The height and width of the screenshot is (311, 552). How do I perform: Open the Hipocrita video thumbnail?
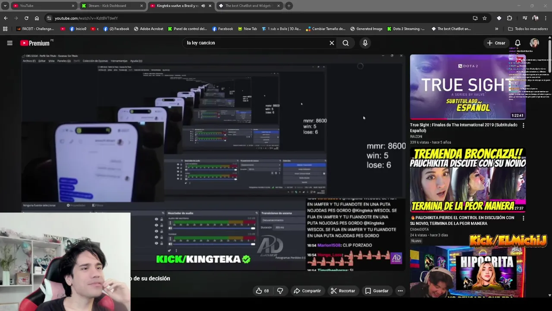tap(467, 271)
